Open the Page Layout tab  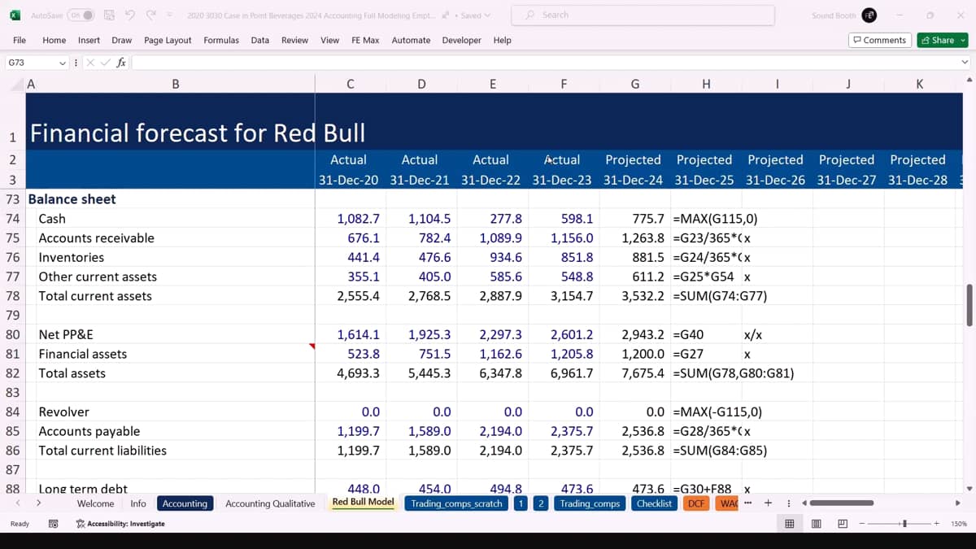[168, 40]
